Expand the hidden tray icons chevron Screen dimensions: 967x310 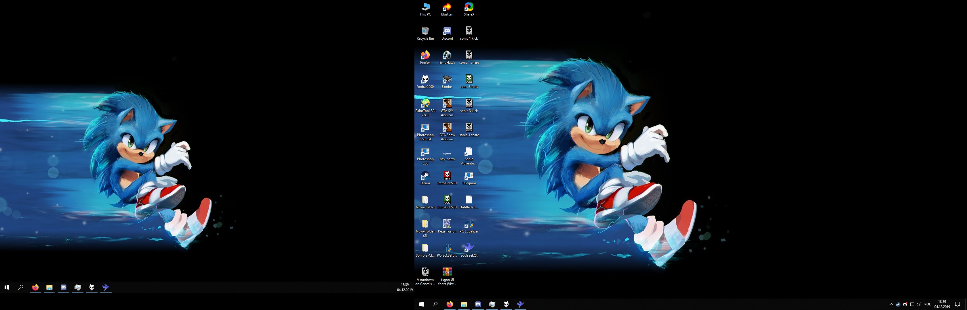coord(891,304)
